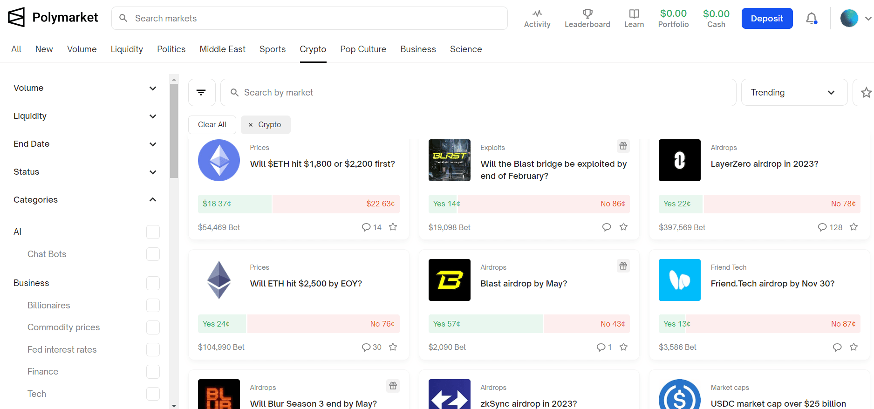
Task: Bet No 78¢ on LayerZero airdrop
Action: pos(782,204)
